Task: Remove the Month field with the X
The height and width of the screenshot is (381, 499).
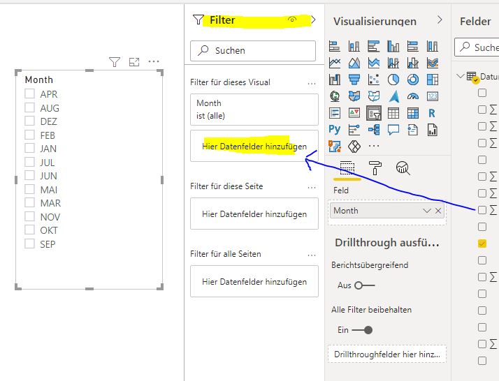Action: (438, 211)
